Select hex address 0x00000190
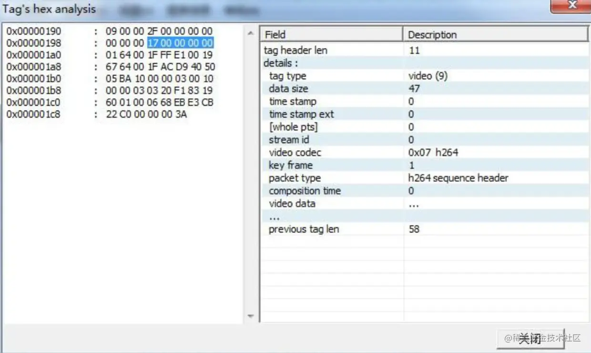Viewport: 591px width, 353px height. point(34,31)
